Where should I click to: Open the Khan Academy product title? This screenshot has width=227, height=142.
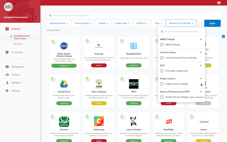(99, 92)
